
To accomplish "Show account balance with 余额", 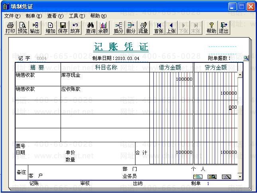I will tap(103, 28).
